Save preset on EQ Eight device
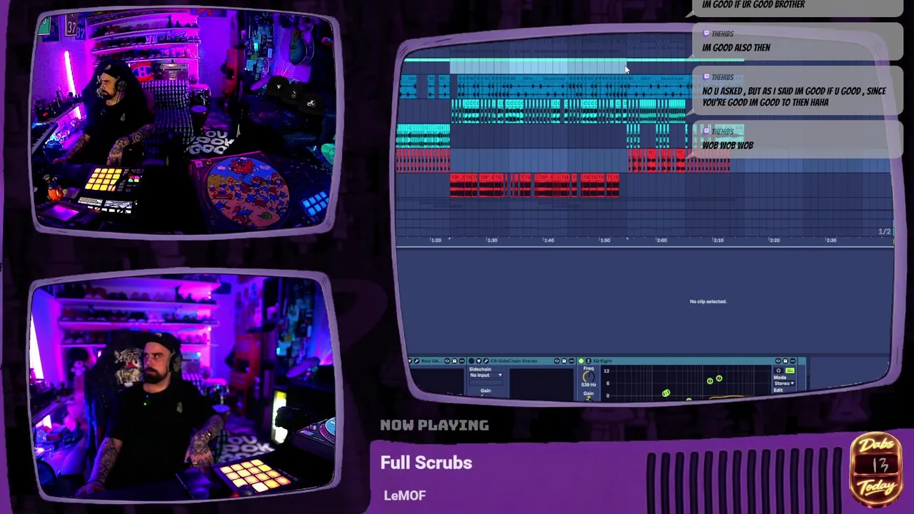 point(785,361)
